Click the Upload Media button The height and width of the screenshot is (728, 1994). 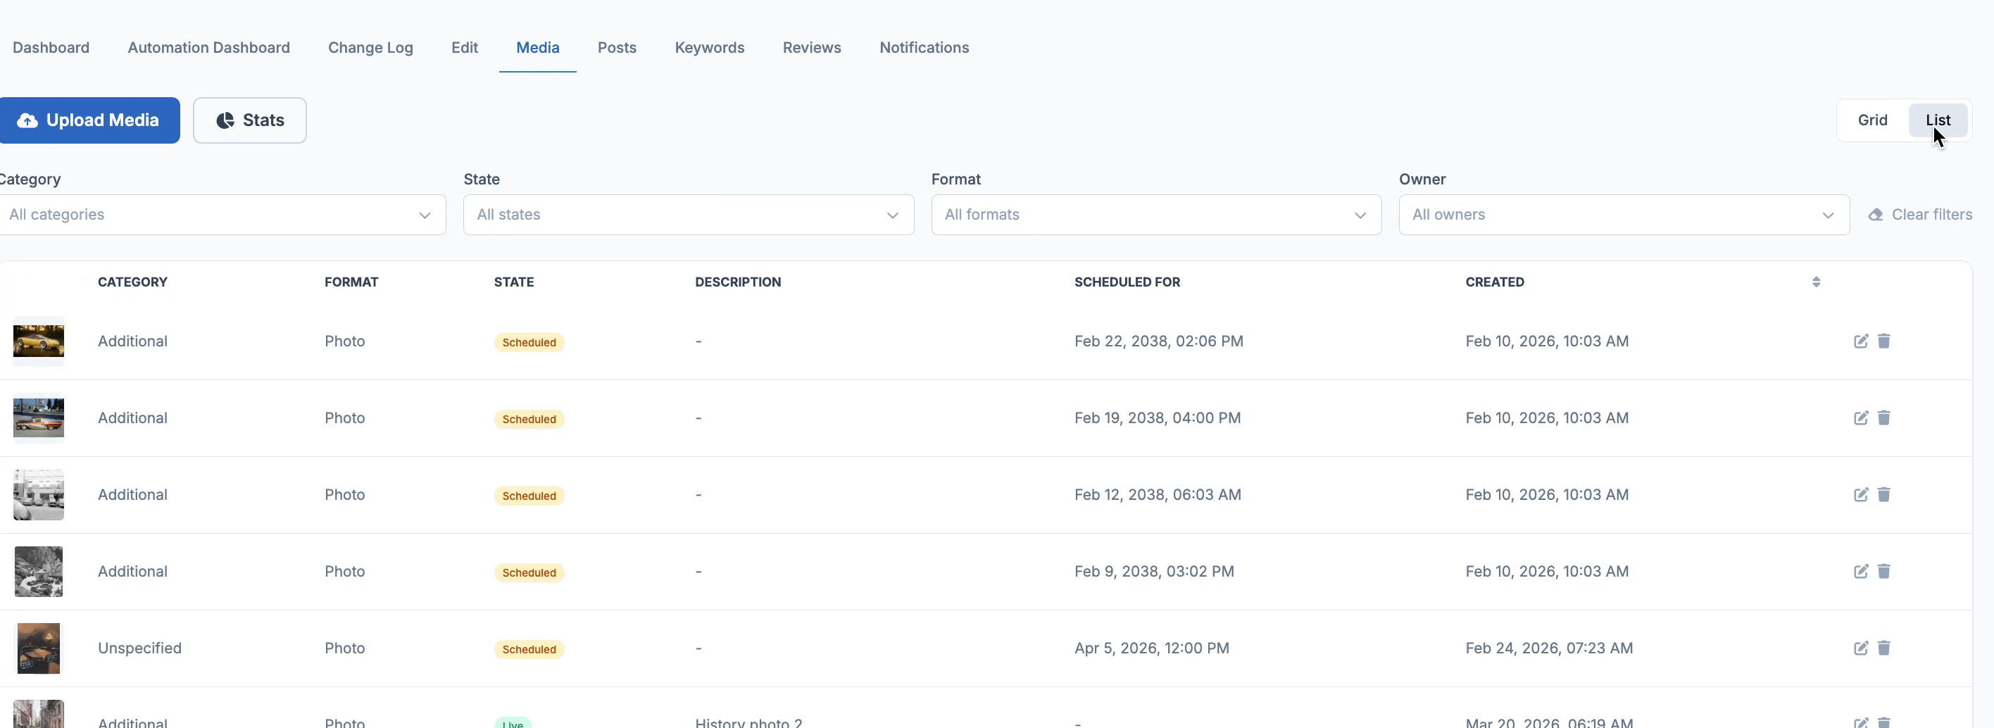point(90,120)
